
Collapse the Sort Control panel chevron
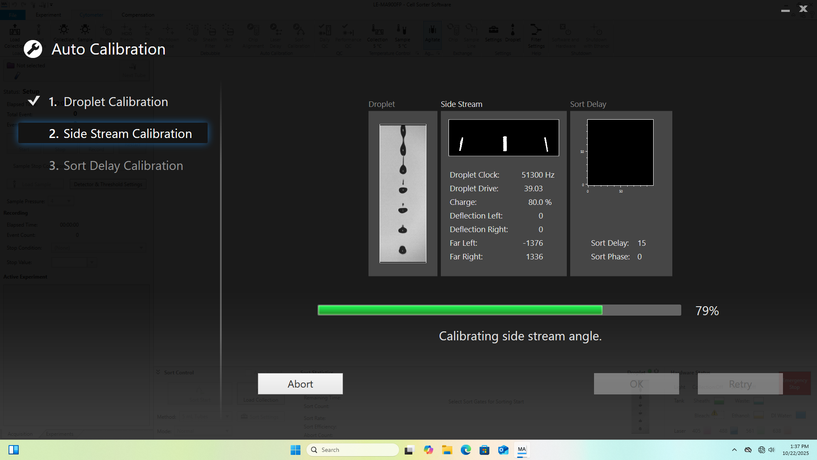(x=158, y=372)
